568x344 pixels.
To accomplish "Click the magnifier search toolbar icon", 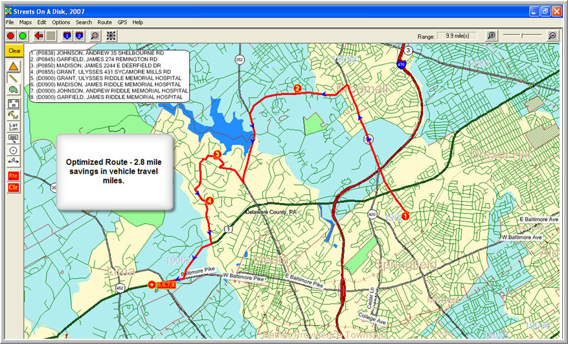I will click(x=95, y=36).
